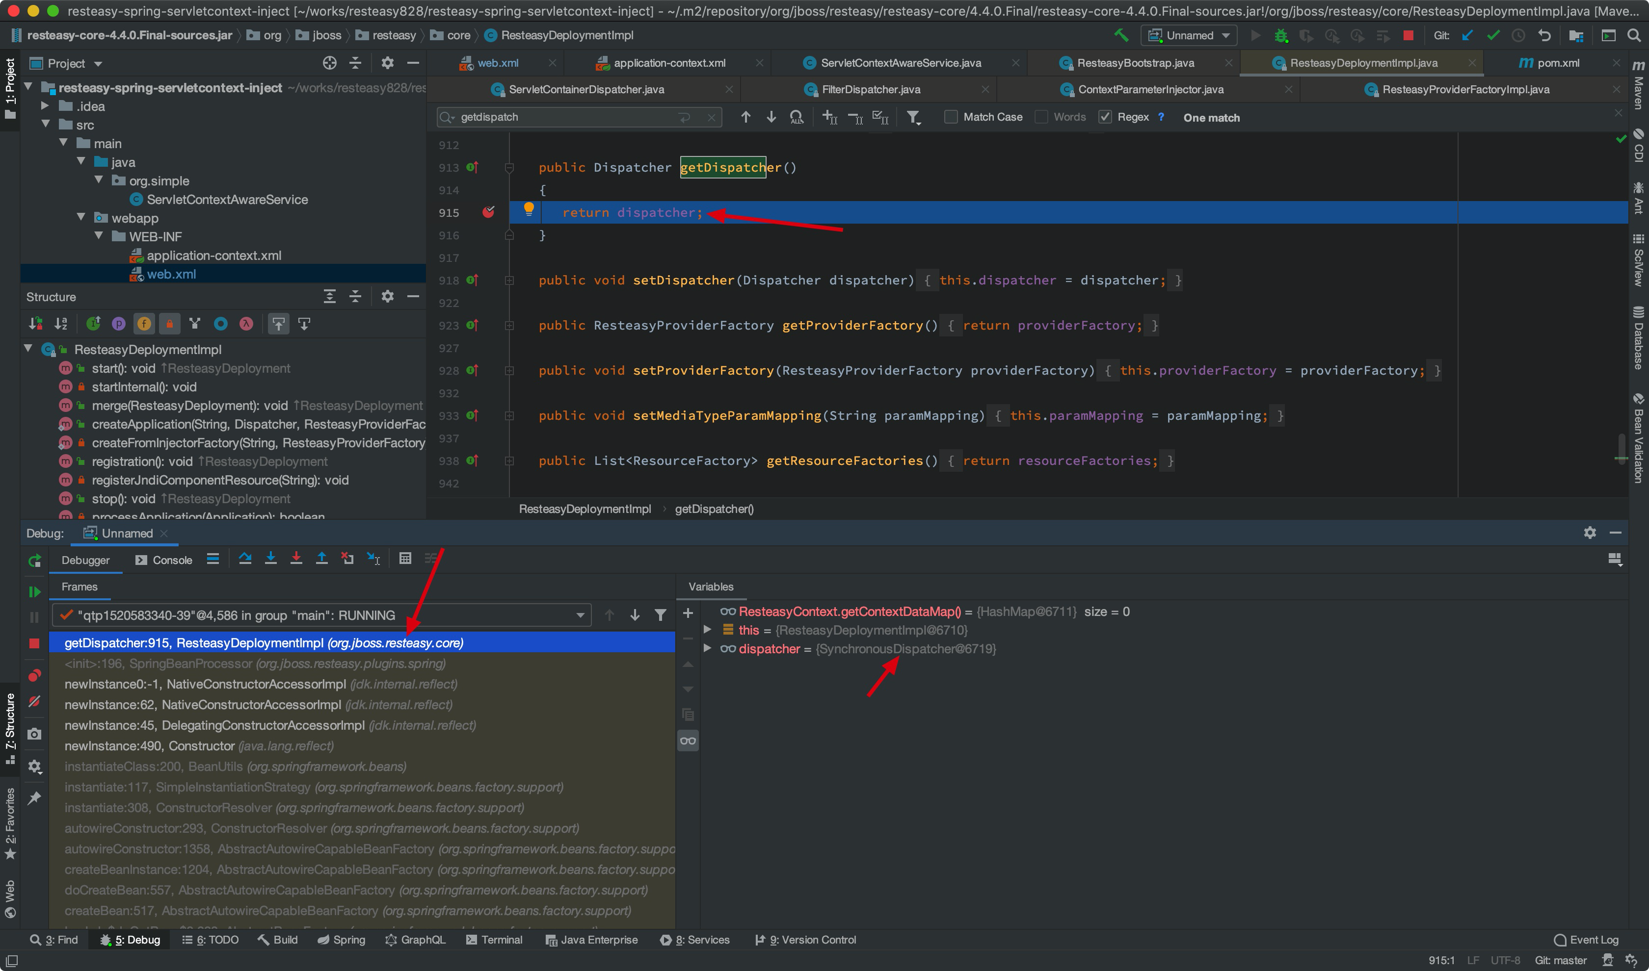Open the Terminal tool window
The width and height of the screenshot is (1649, 971).
[x=494, y=940]
